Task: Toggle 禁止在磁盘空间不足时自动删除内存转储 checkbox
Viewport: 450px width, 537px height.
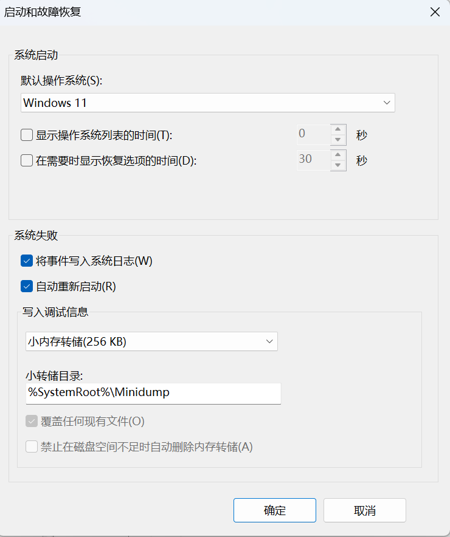Action: coord(32,446)
